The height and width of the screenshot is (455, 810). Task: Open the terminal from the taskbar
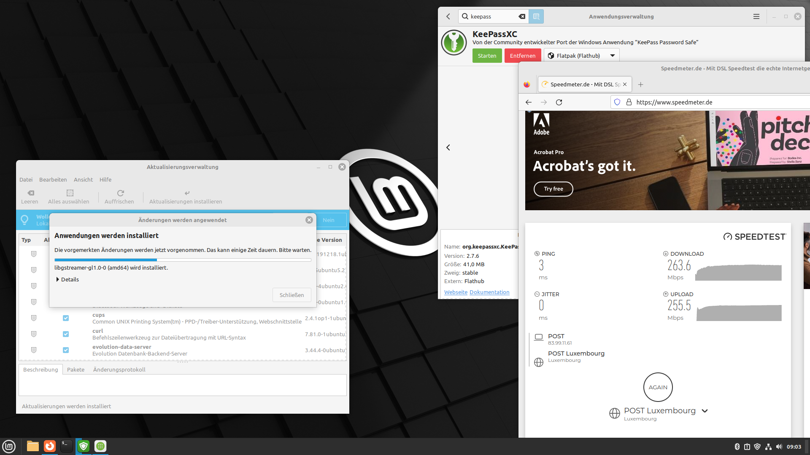pyautogui.click(x=66, y=446)
